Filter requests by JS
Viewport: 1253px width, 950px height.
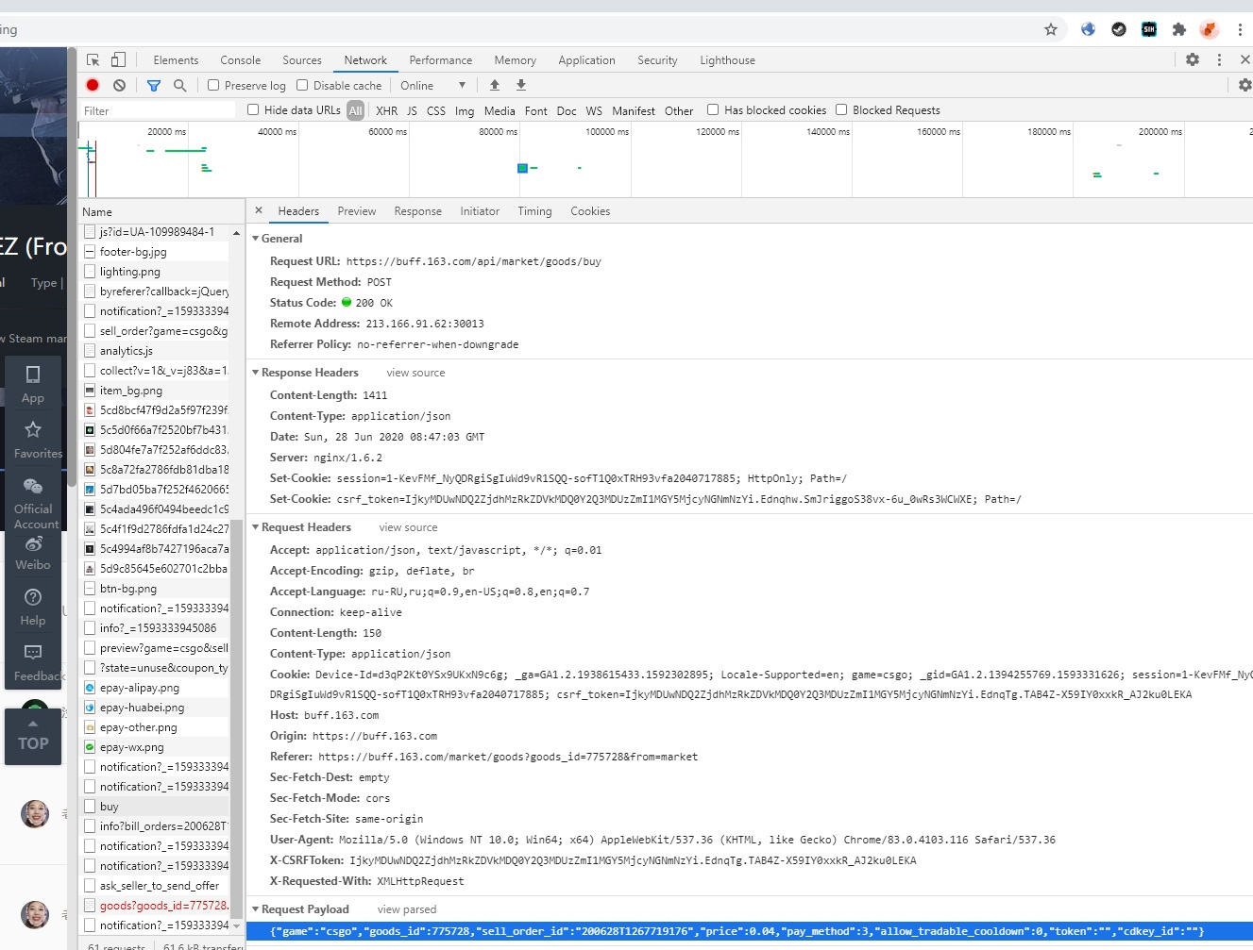tap(412, 110)
